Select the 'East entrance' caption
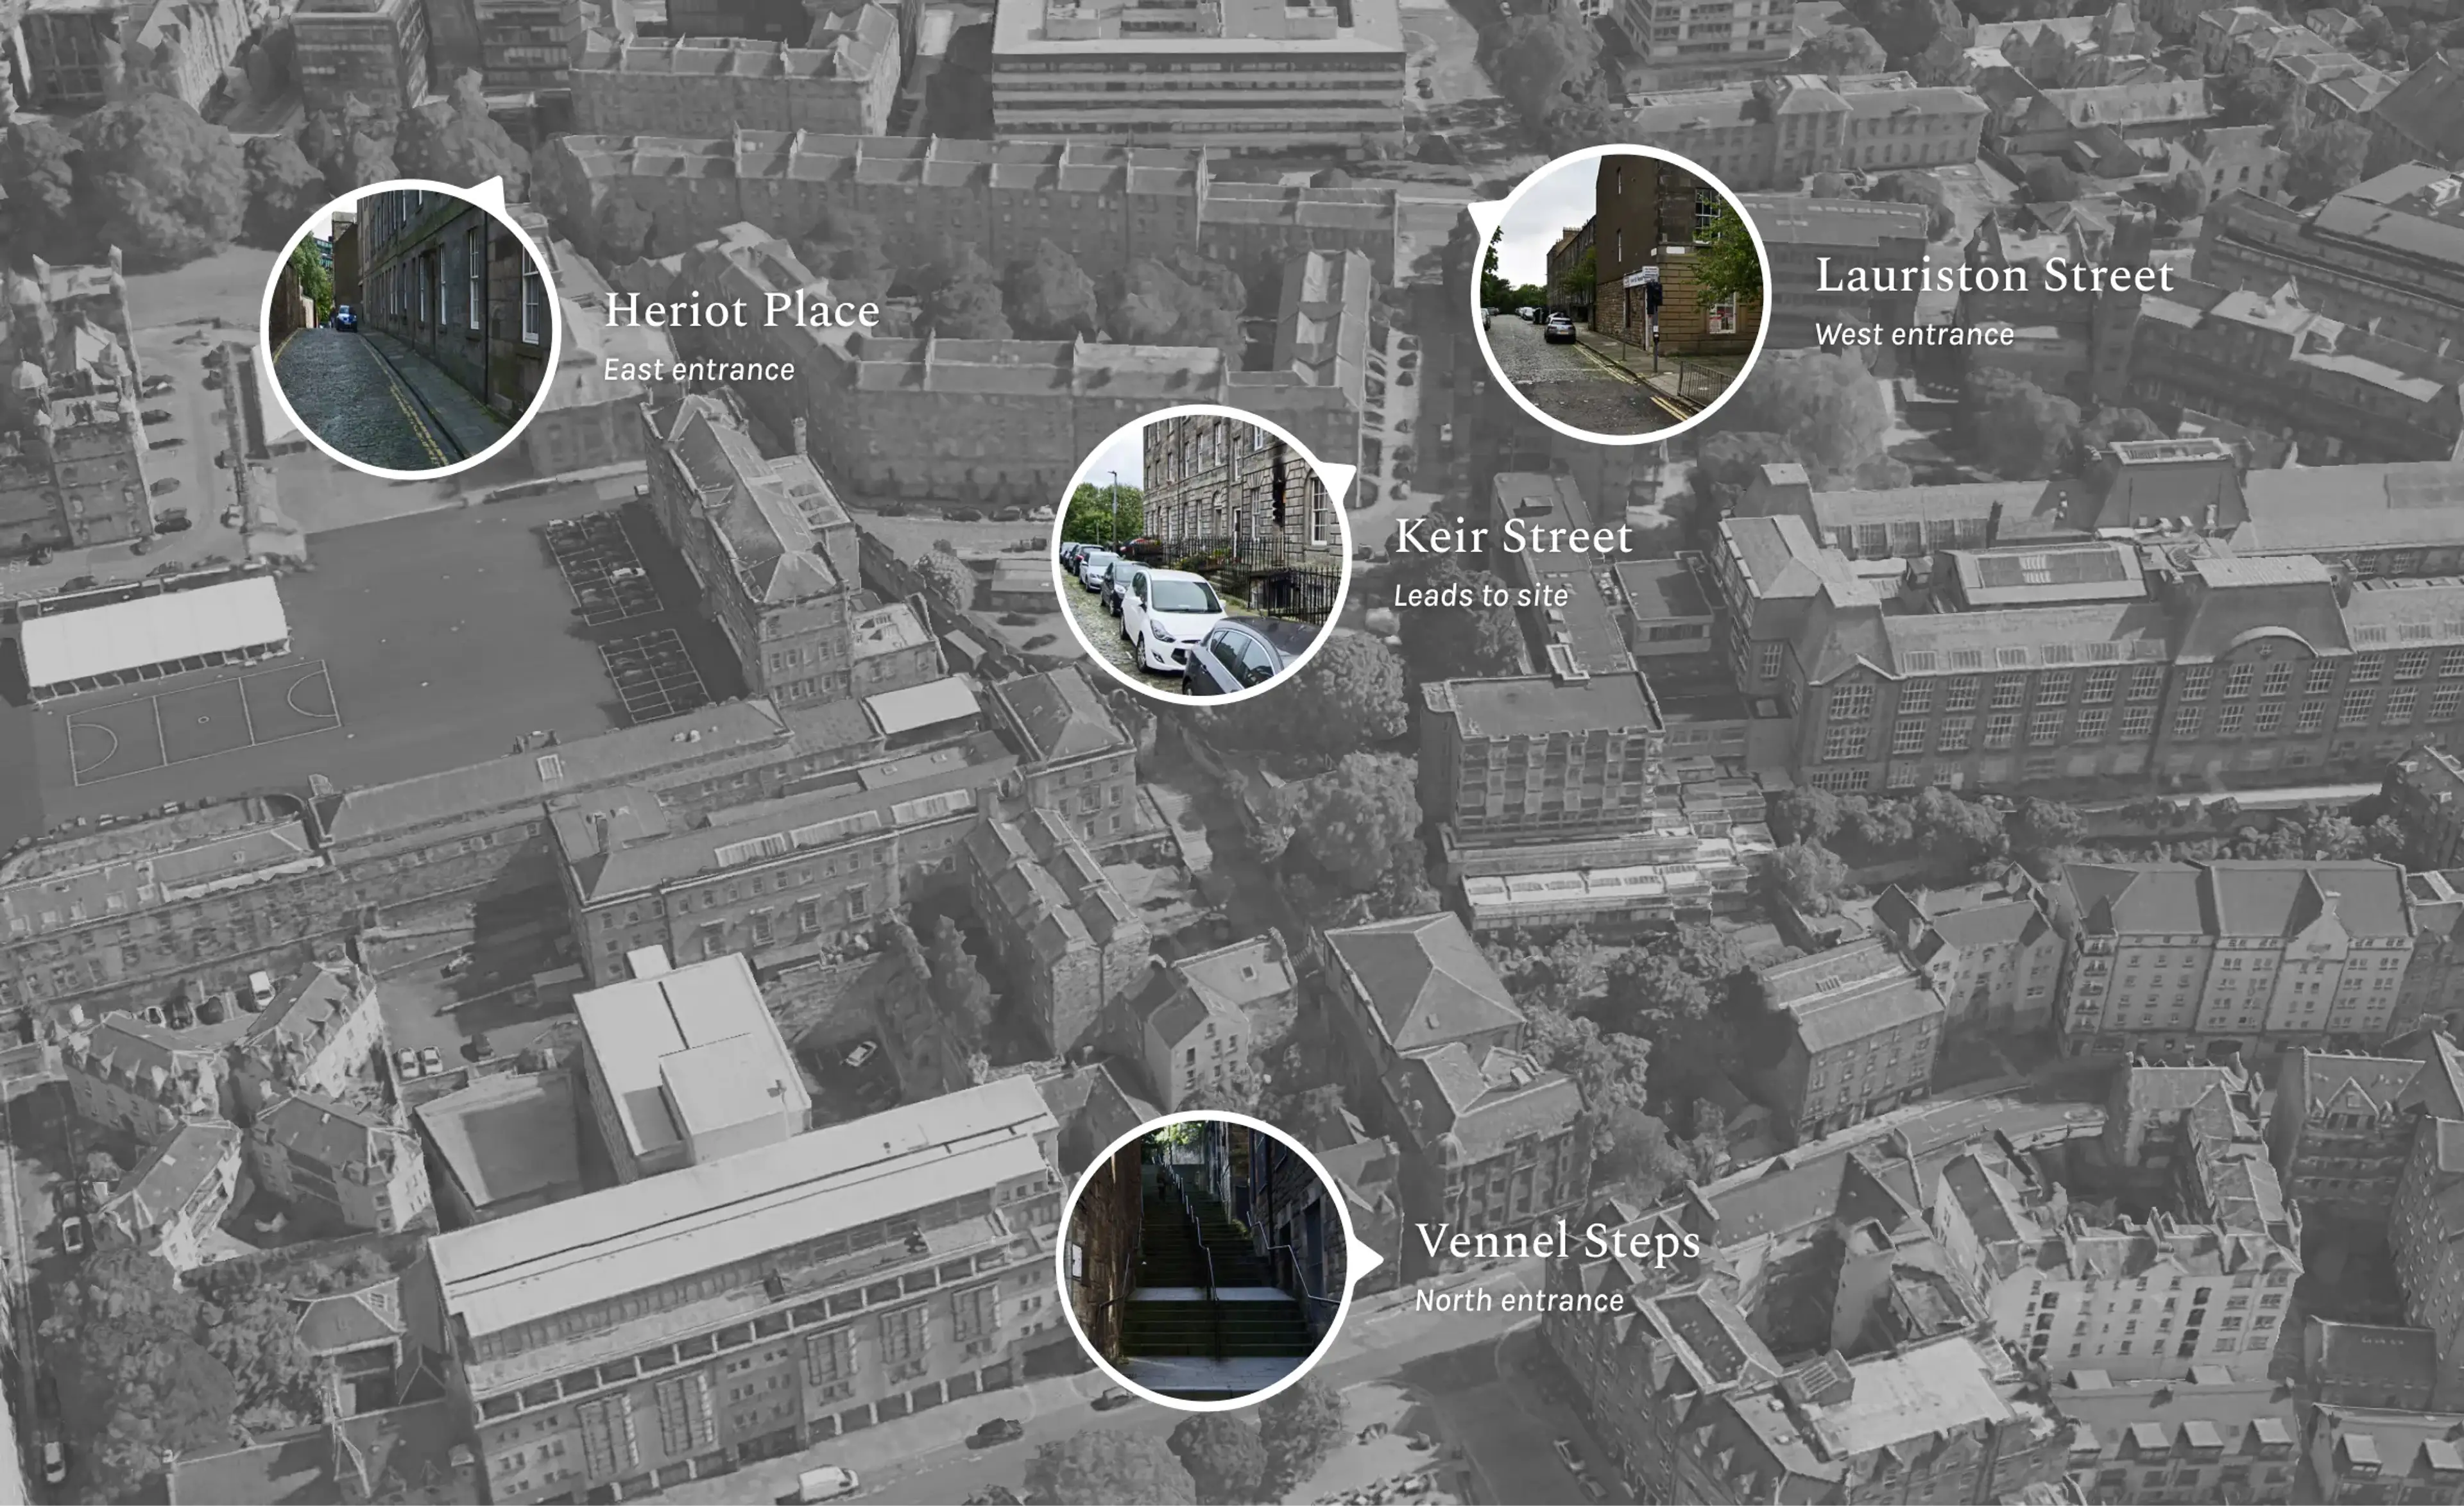The width and height of the screenshot is (2464, 1506). click(x=699, y=369)
